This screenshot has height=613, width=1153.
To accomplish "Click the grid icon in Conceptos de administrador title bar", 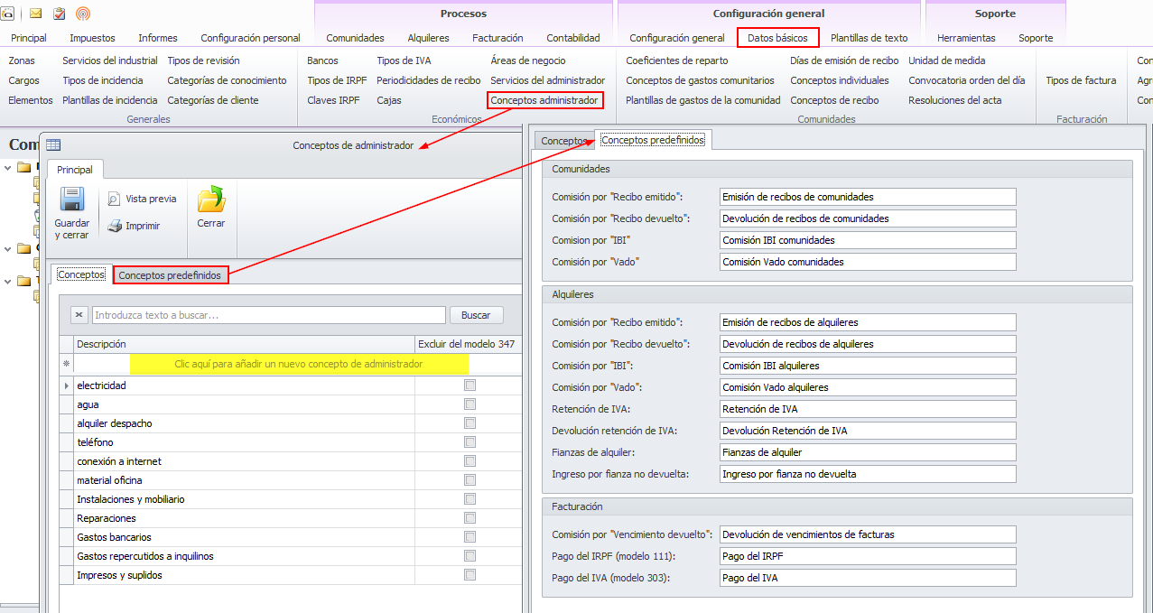I will click(53, 145).
